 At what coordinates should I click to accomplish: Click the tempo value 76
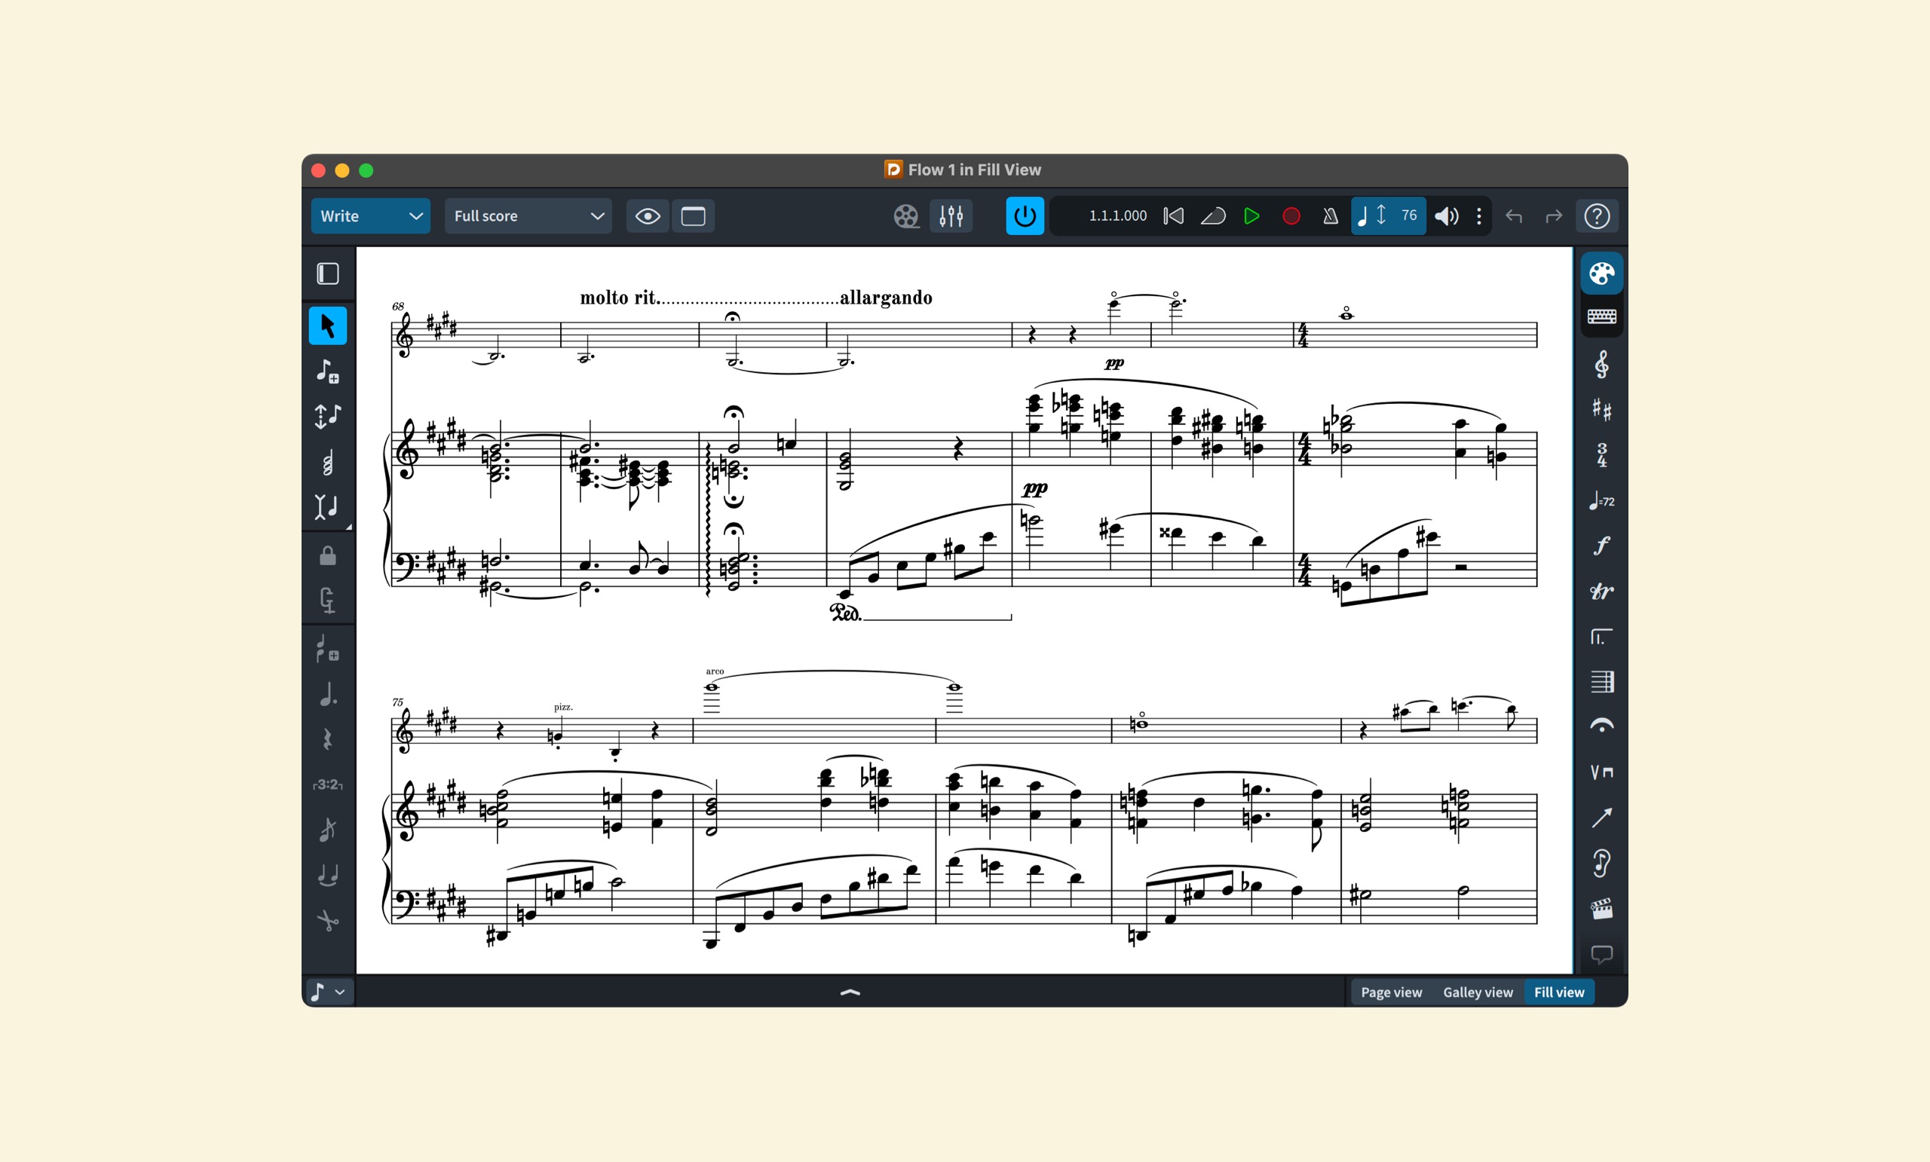[x=1409, y=216]
